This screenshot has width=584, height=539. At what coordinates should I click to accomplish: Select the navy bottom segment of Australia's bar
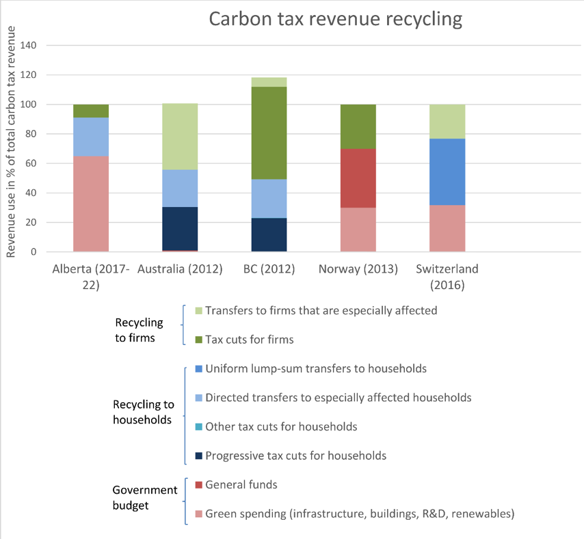pyautogui.click(x=180, y=229)
